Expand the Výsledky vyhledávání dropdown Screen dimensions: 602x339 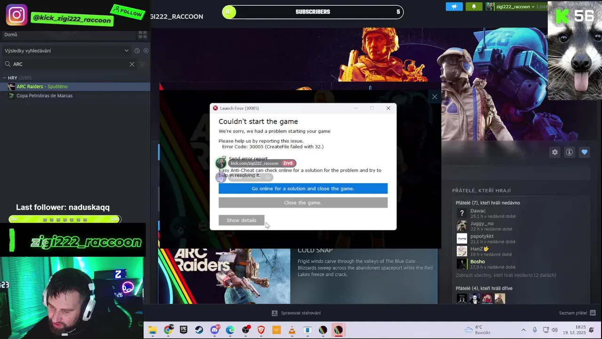point(127,51)
